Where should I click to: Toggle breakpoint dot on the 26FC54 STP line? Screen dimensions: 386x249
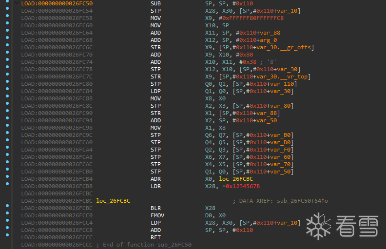(7, 8)
